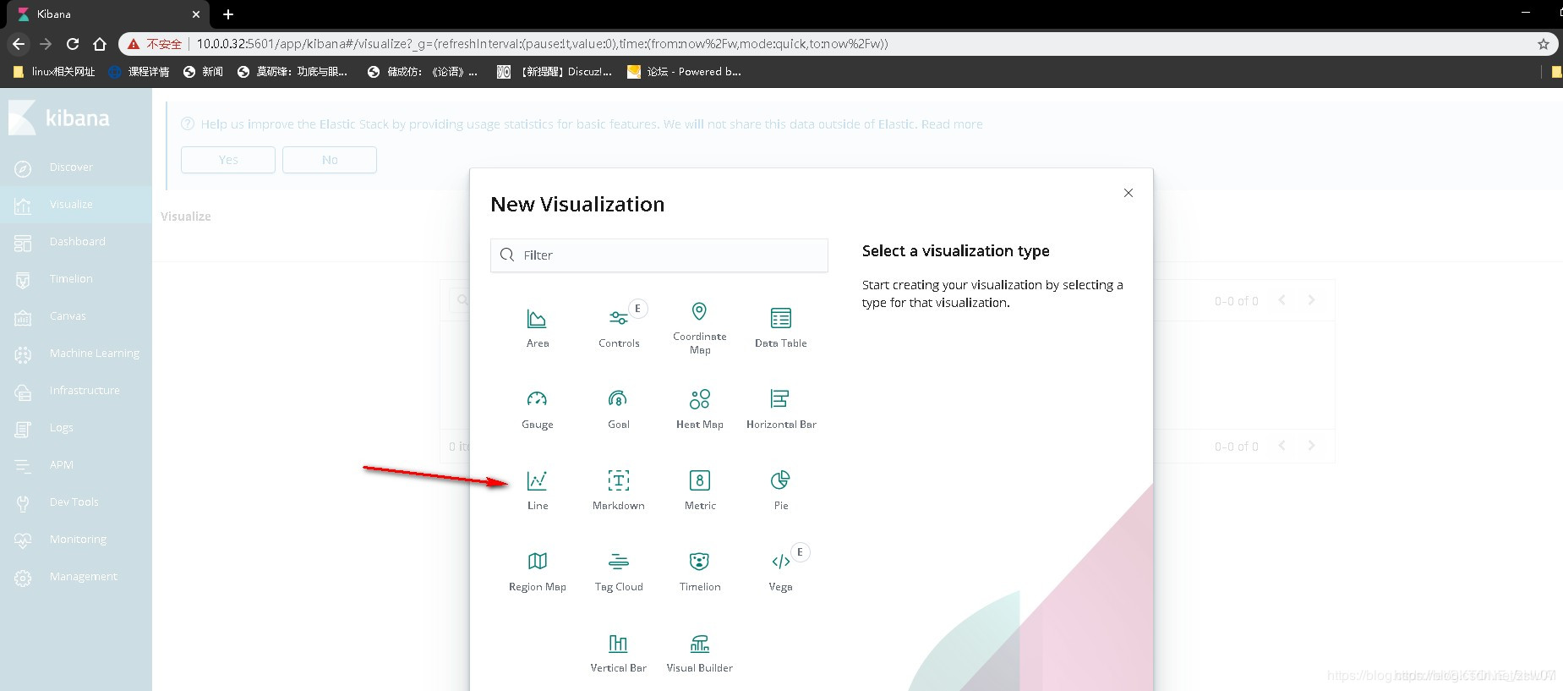
Task: Close the Kibana browser tab
Action: (195, 14)
